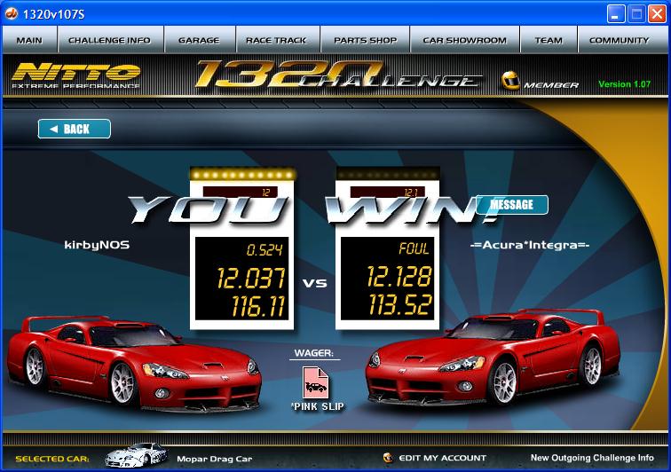Click the 1320 Challenge logo

click(338, 75)
